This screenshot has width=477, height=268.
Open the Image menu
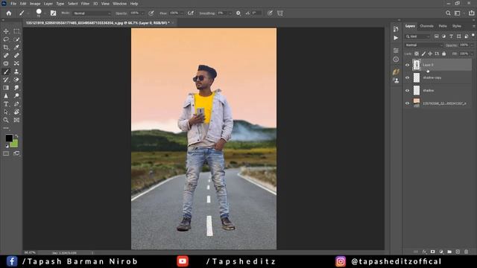coord(35,4)
